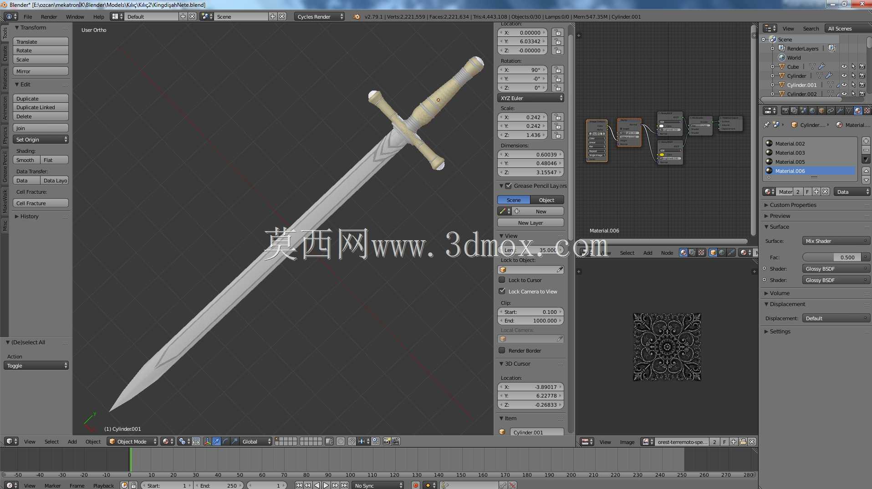
Task: Click the pin icon in the properties breadcrumb
Action: click(766, 125)
